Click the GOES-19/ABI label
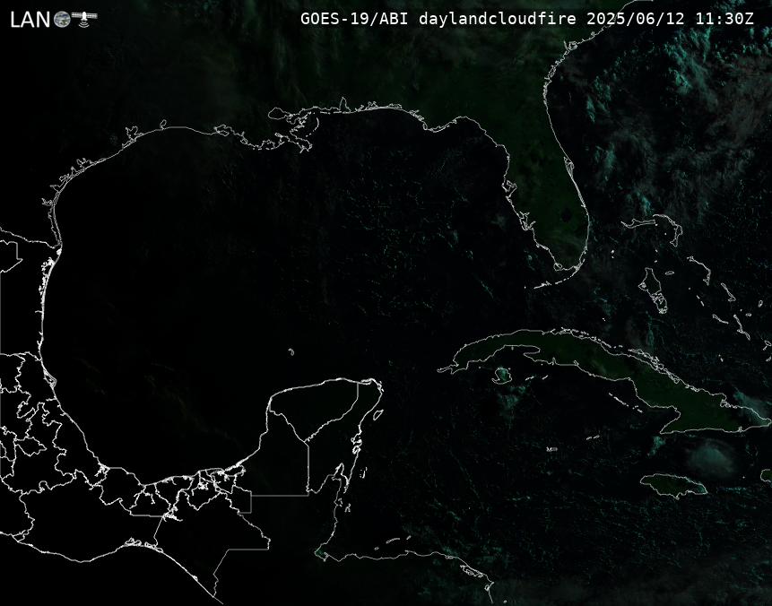The height and width of the screenshot is (606, 772). (x=354, y=19)
